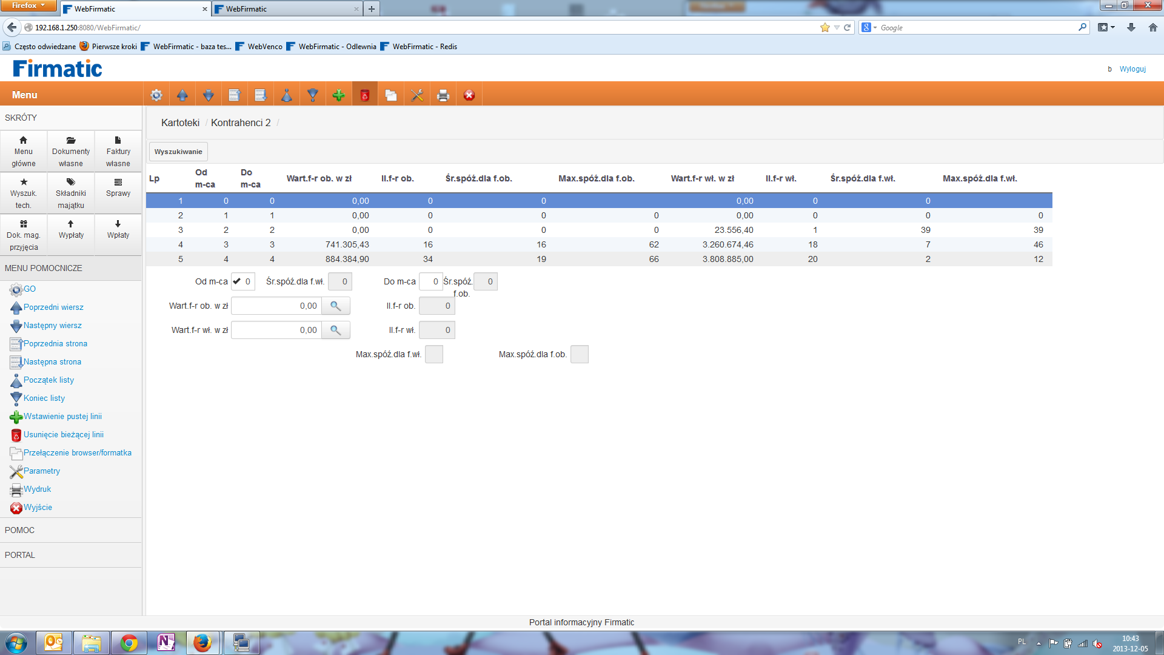Image resolution: width=1164 pixels, height=655 pixels.
Task: Open the Wyszukiwanie tab
Action: [x=178, y=152]
